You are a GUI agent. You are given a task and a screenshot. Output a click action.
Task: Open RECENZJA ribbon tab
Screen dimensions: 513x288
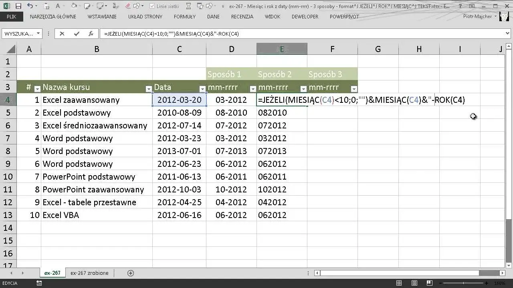(242, 16)
